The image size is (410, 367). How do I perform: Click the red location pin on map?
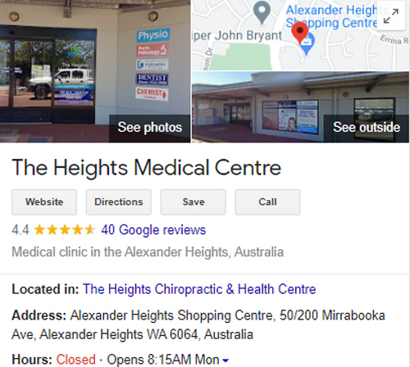300,33
